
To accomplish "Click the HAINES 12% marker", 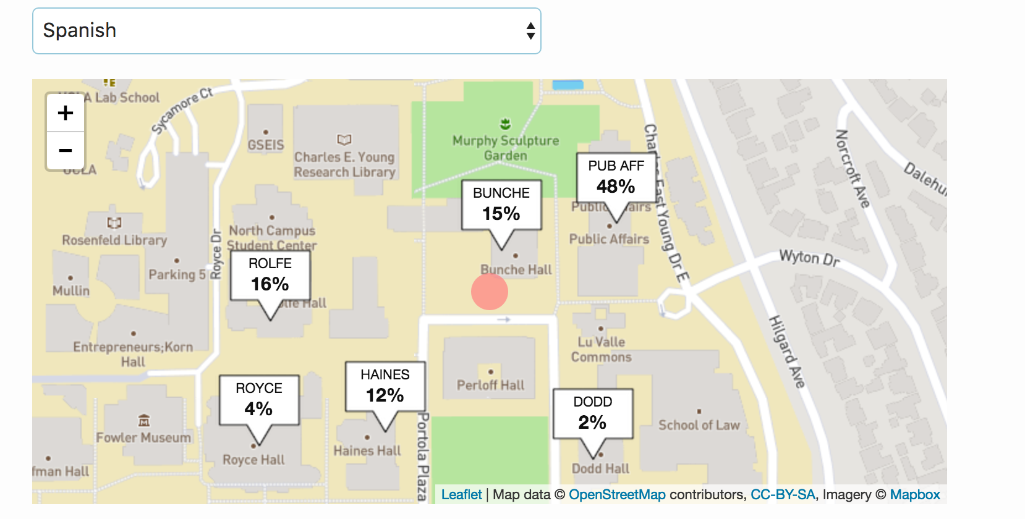I will pyautogui.click(x=385, y=387).
